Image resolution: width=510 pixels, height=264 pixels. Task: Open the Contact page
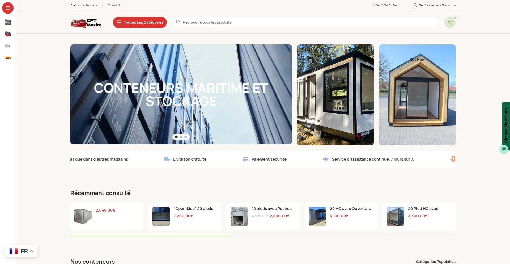point(114,5)
